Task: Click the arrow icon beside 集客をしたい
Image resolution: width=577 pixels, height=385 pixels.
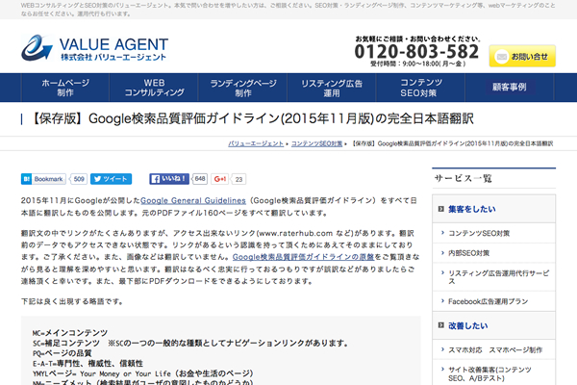Action: tap(440, 209)
